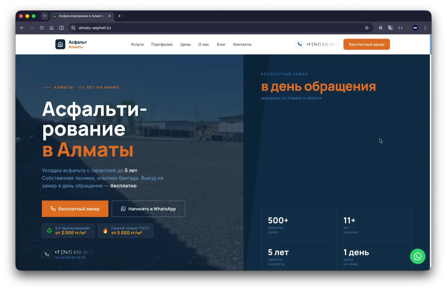Navigate to the Блог page
447x291 pixels.
click(x=221, y=44)
